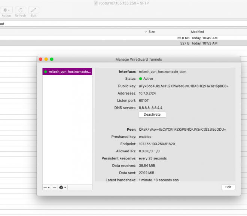The height and width of the screenshot is (216, 247).
Task: Click DNS servers value 8.8.8.8, 8.8.4.4
Action: [150, 108]
